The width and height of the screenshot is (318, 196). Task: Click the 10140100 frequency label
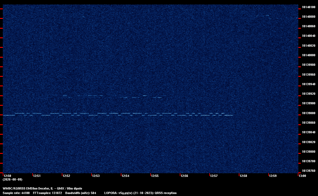(x=309, y=7)
